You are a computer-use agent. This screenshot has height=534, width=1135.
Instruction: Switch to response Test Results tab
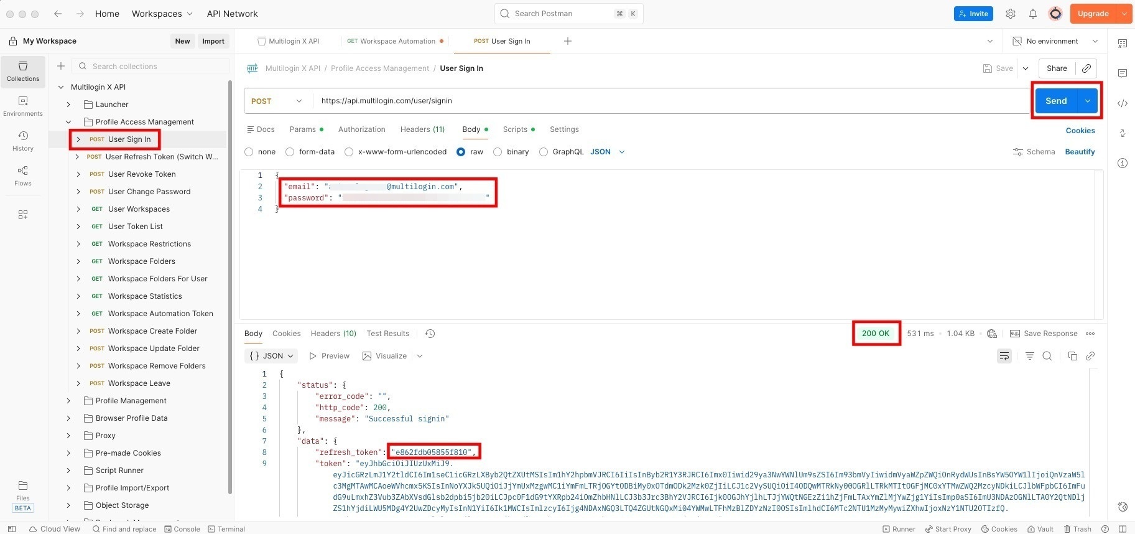coord(388,334)
